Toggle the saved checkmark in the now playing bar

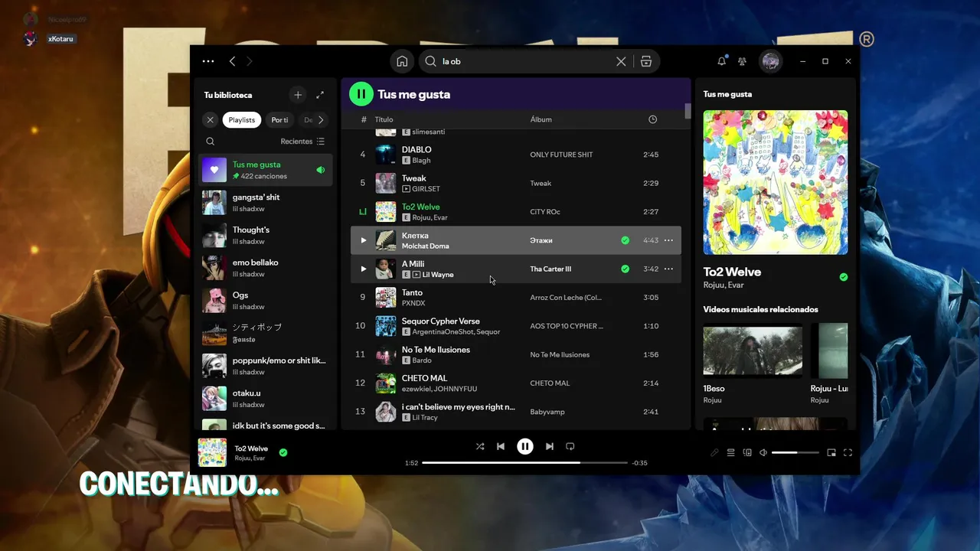(283, 452)
